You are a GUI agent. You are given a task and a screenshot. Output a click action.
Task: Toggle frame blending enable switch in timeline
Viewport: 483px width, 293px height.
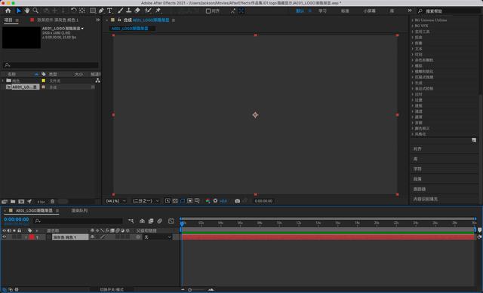click(x=151, y=221)
